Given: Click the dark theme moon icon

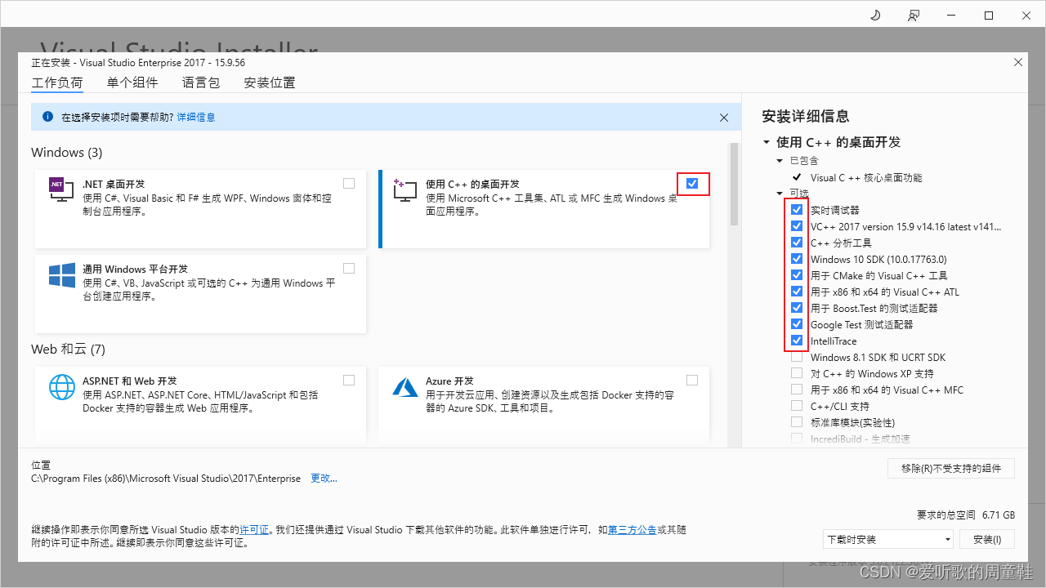Looking at the screenshot, I should (874, 15).
